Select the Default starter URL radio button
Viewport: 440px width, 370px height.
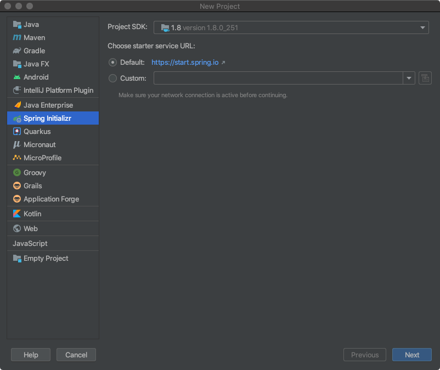point(113,63)
